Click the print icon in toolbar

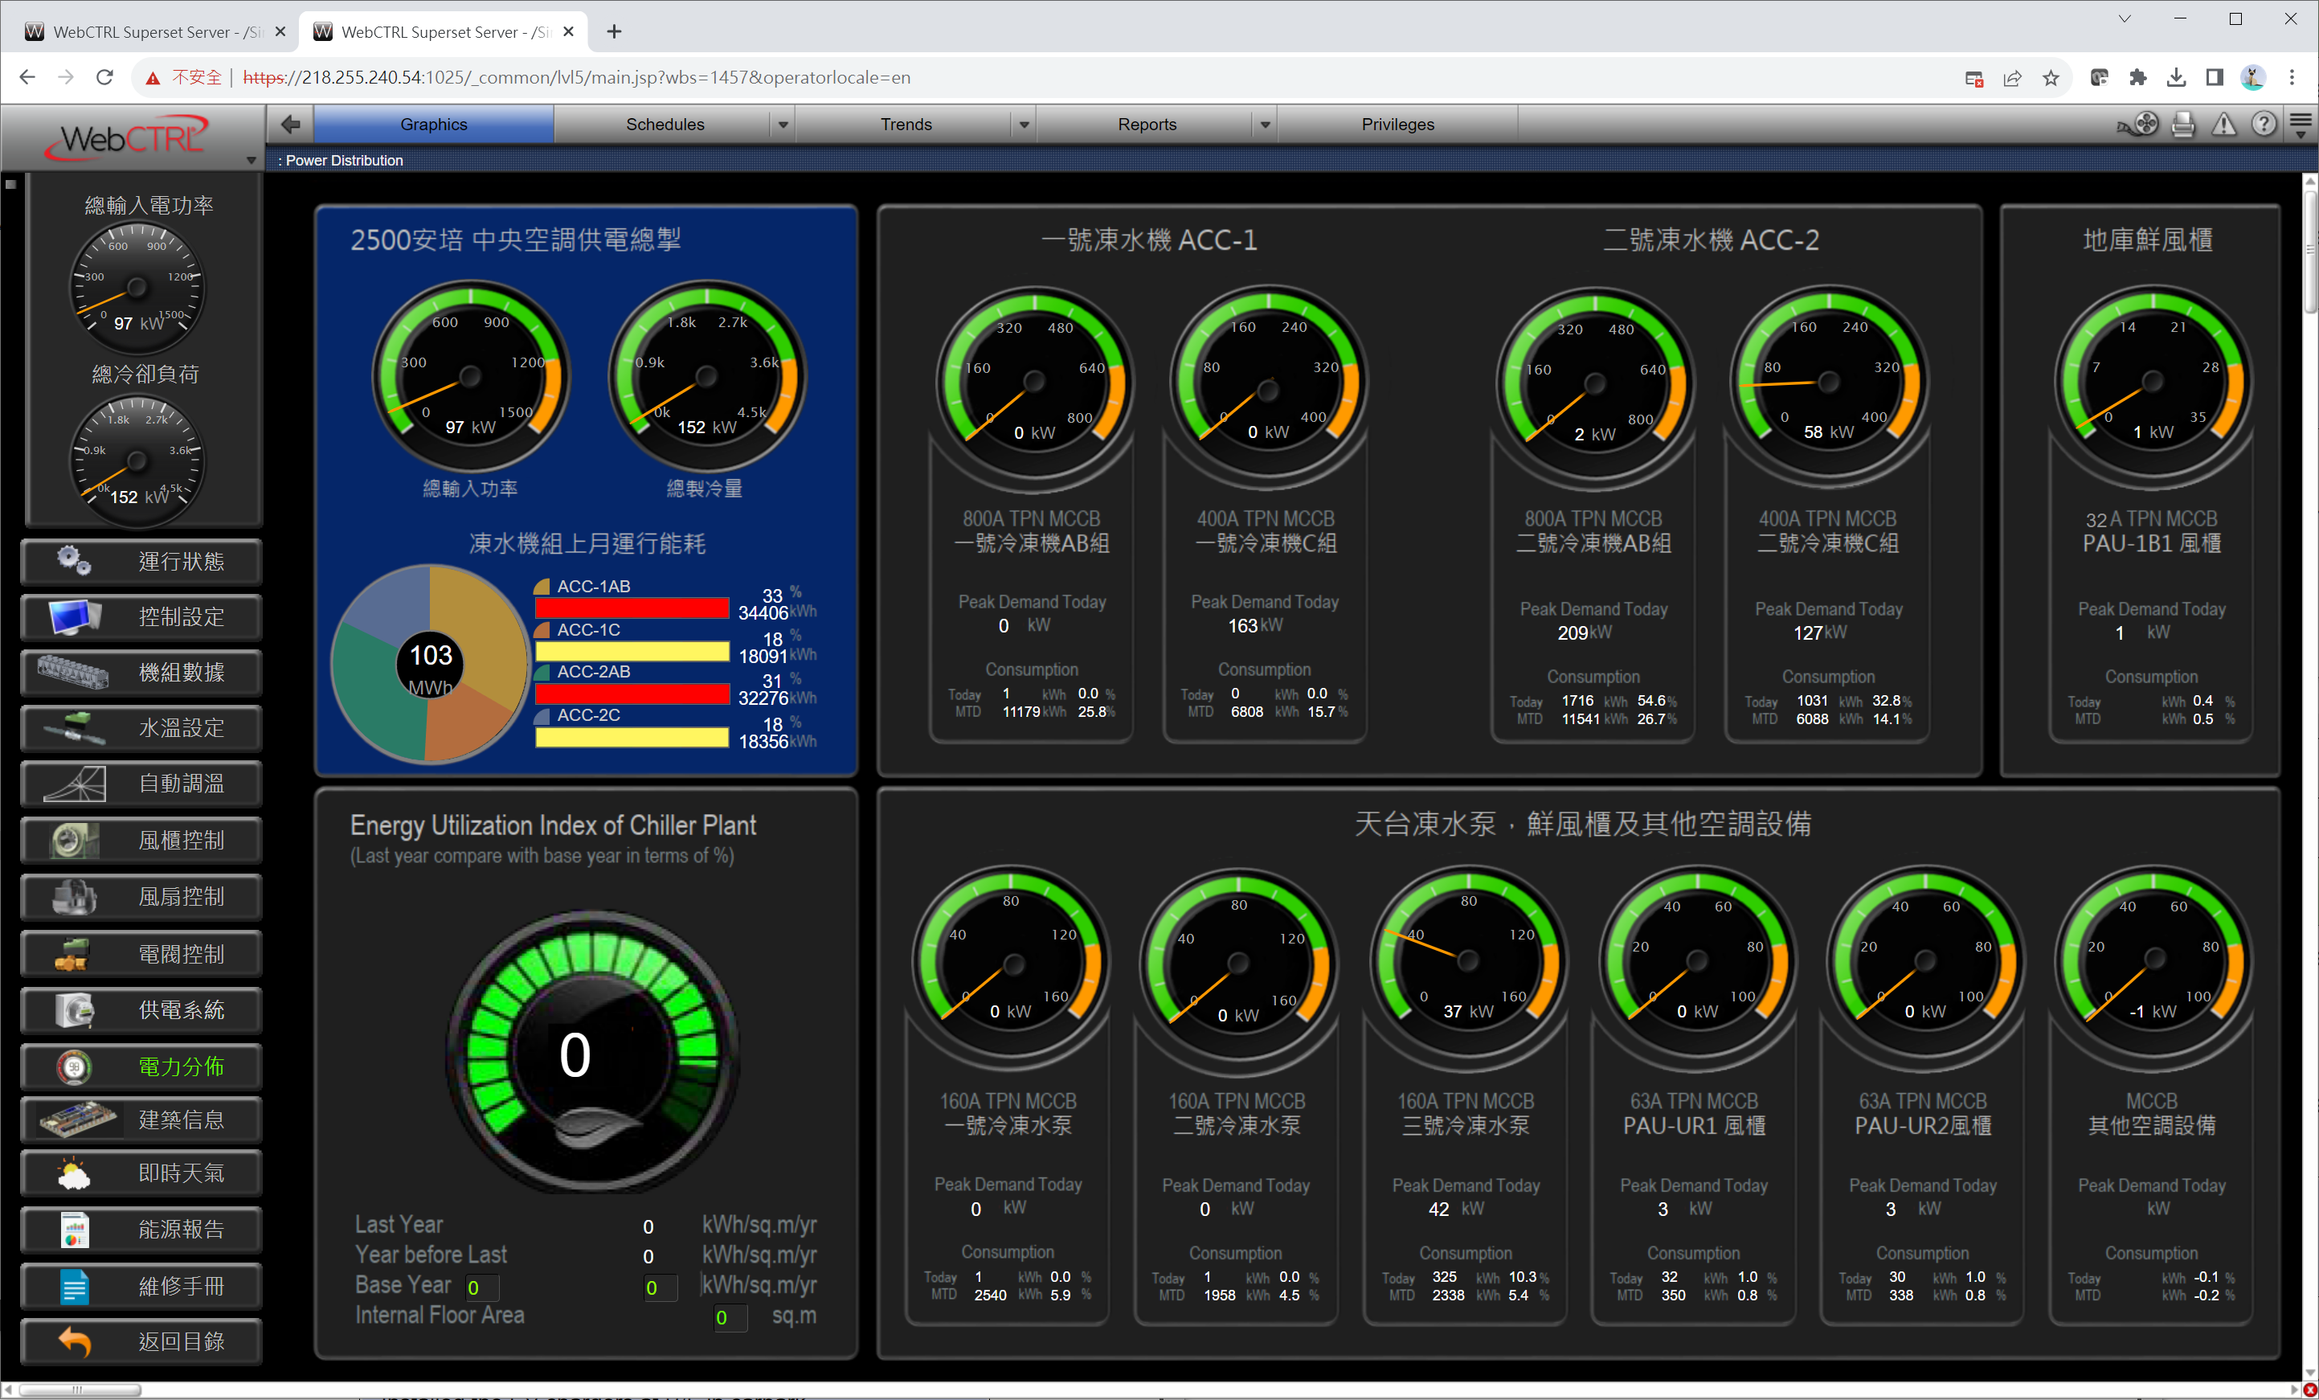(2183, 125)
